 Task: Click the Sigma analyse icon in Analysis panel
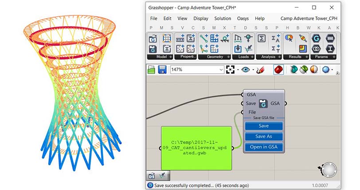(x=262, y=38)
